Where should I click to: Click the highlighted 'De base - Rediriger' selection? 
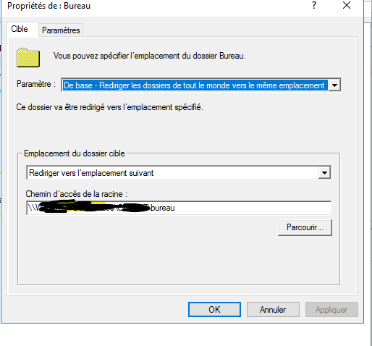(195, 85)
